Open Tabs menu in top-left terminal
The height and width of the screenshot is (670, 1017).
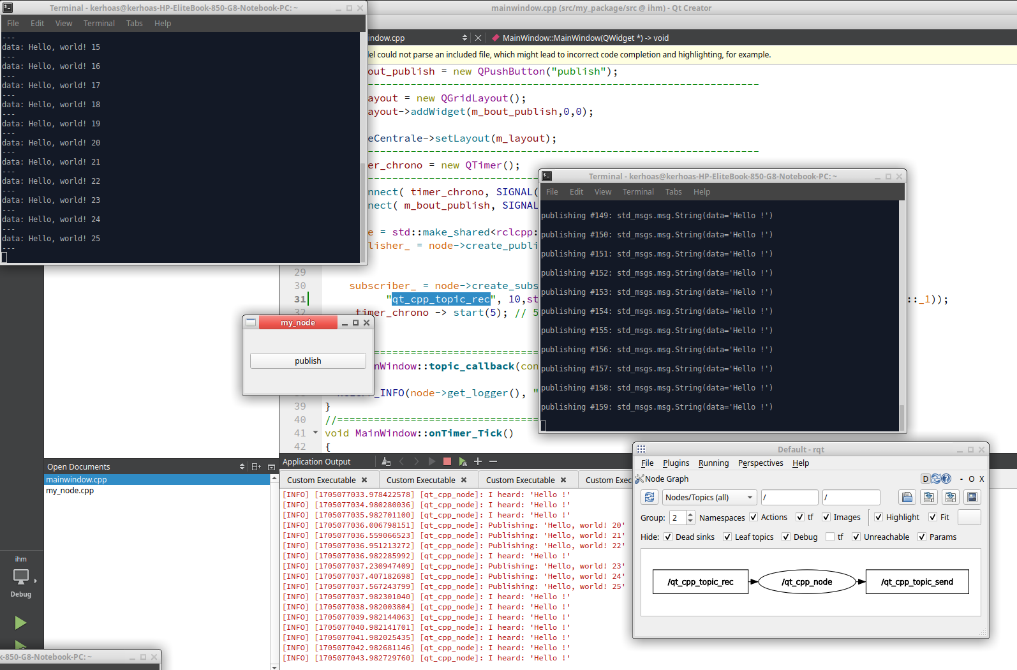[135, 23]
